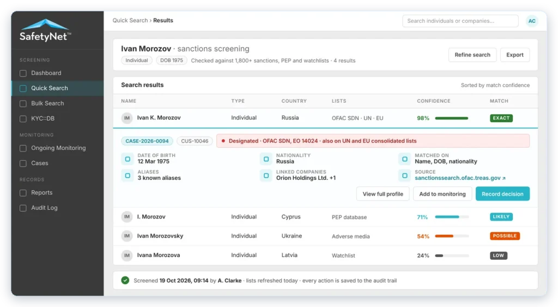Open the Cases section
558x307 pixels.
click(x=57, y=163)
